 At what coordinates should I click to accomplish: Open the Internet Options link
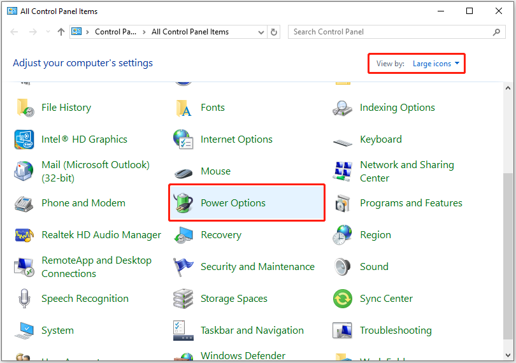236,139
